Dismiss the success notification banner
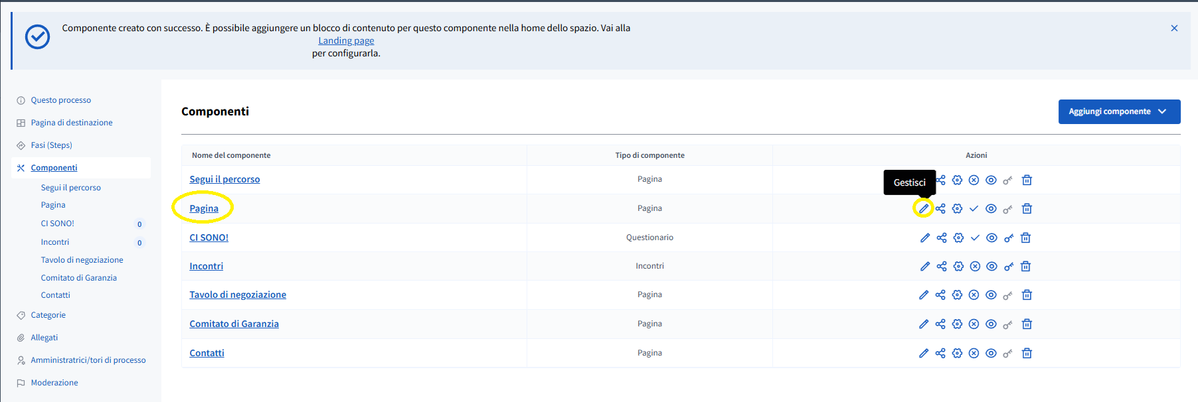 [1174, 28]
